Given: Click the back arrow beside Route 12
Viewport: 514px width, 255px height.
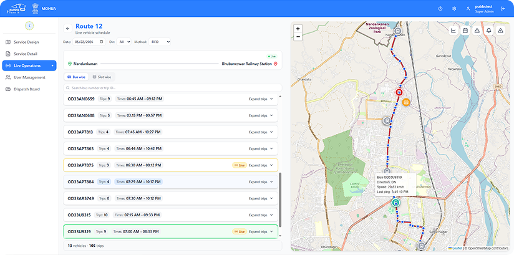Looking at the screenshot, I should tap(67, 29).
